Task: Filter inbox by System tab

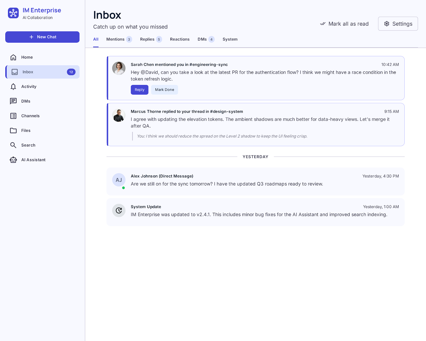Action: 230,39
